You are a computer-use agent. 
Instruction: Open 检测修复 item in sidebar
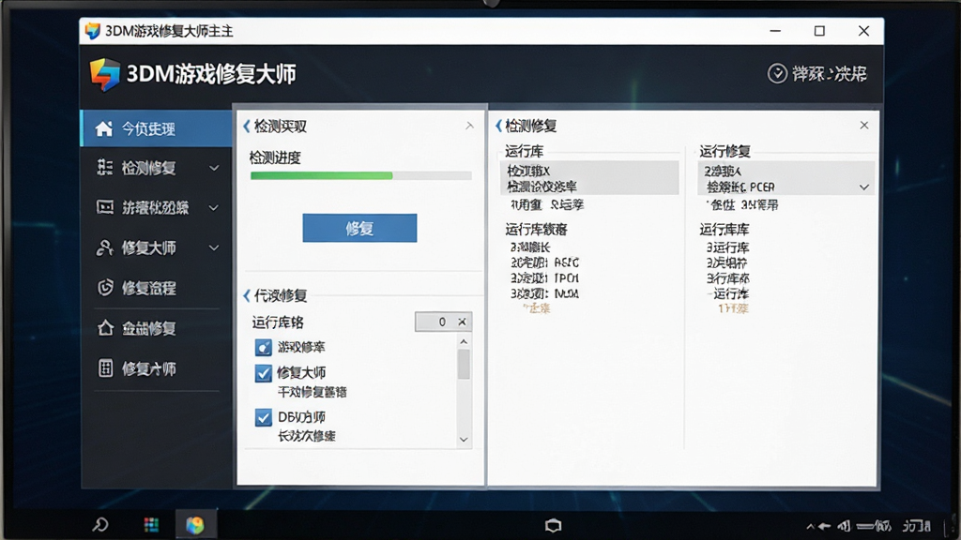click(157, 168)
